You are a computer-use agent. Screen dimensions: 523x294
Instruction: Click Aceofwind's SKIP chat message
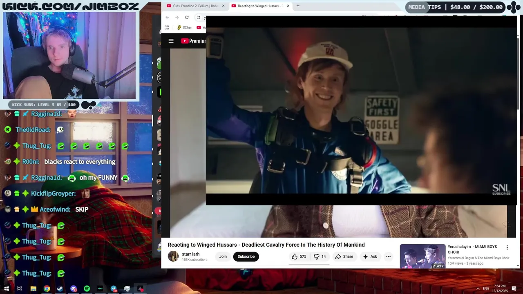(x=82, y=209)
